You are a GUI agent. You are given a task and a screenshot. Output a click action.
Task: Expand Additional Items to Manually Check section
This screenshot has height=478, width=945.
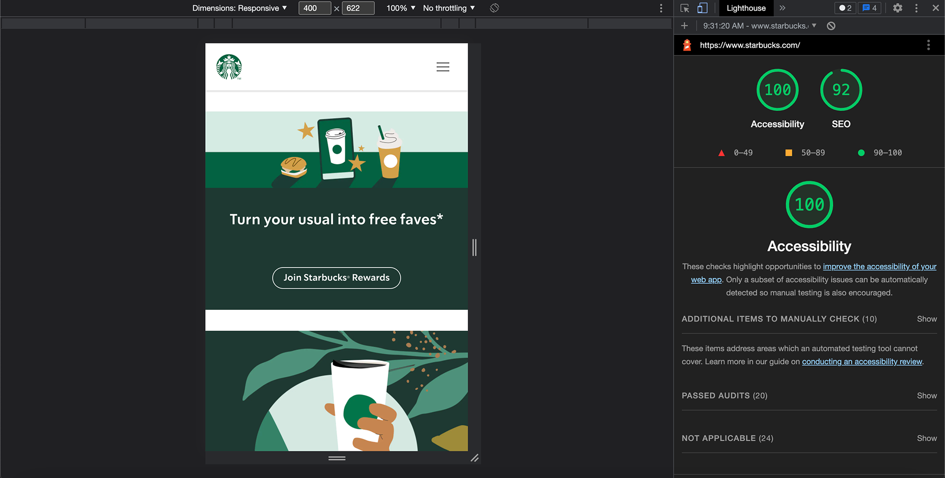click(809, 319)
